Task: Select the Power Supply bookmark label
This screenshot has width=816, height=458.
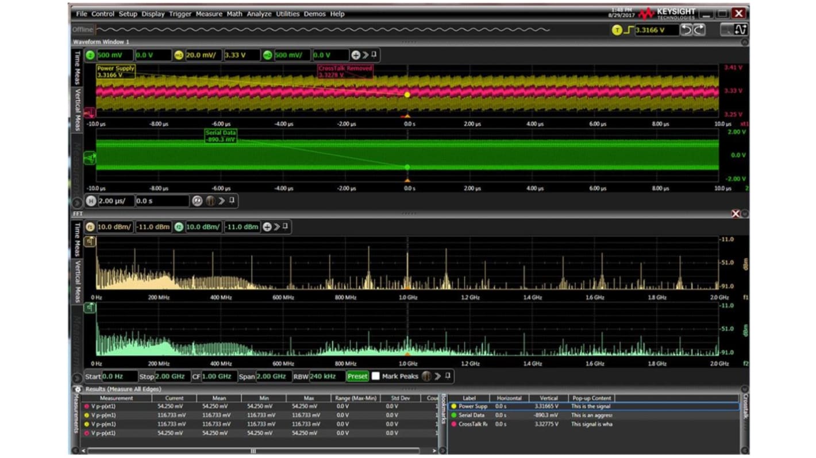Action: 116,72
